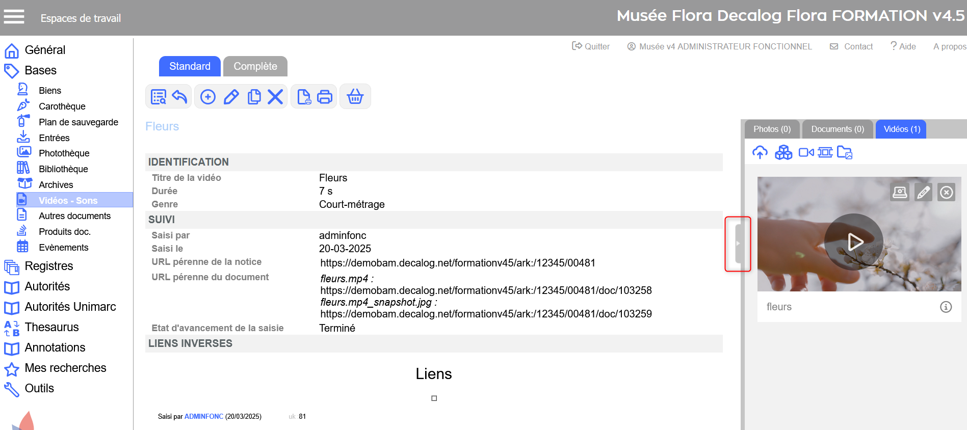
Task: Click the pencil edit record icon
Action: click(231, 97)
